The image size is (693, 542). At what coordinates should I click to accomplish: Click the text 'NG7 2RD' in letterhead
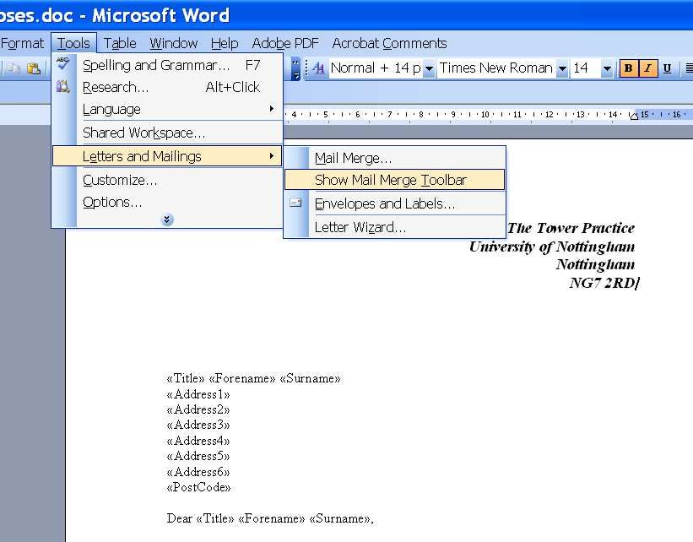pos(603,283)
